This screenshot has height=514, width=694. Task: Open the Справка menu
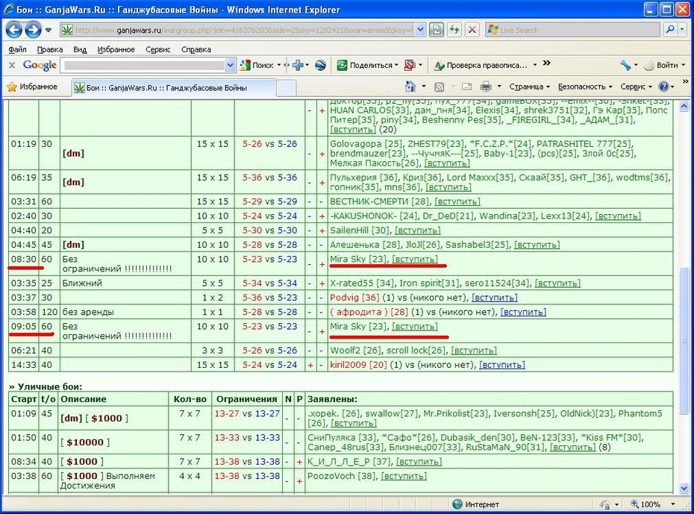pyautogui.click(x=196, y=49)
